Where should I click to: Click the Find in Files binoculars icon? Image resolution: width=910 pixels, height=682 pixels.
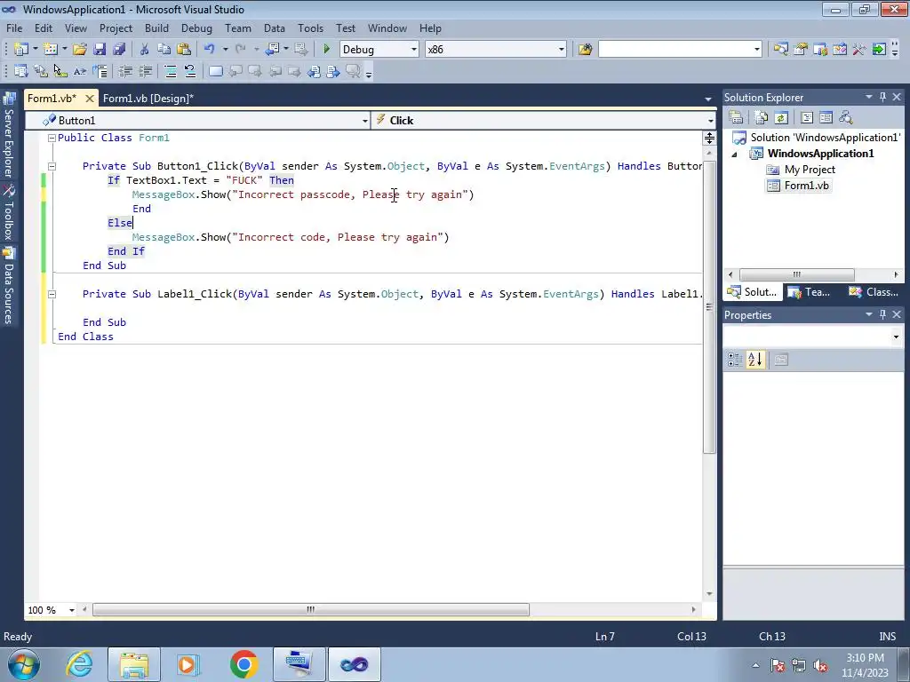pyautogui.click(x=585, y=50)
